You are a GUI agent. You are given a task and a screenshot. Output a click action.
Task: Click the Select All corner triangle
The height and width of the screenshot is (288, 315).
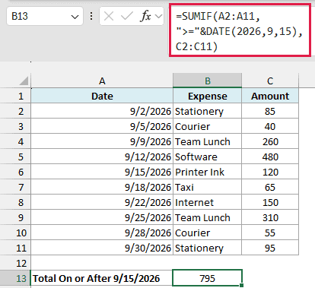tap(24, 81)
